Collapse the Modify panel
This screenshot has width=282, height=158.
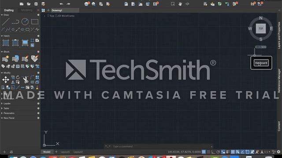pos(2,73)
